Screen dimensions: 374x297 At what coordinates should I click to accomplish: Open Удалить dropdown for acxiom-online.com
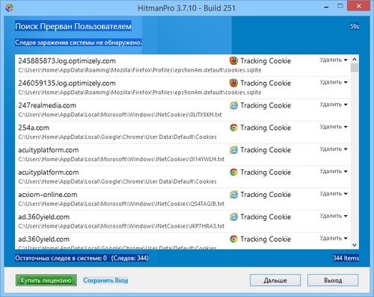coord(334,194)
